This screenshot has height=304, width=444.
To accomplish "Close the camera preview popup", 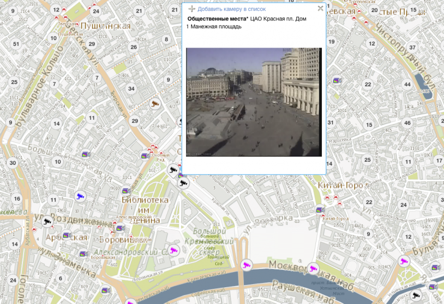I will [320, 8].
